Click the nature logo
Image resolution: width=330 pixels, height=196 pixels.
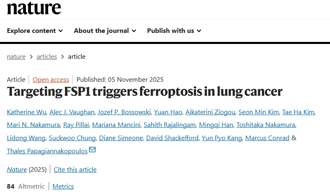[34, 8]
